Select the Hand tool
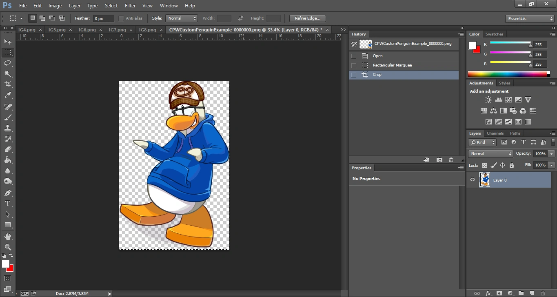The height and width of the screenshot is (297, 557). click(8, 237)
